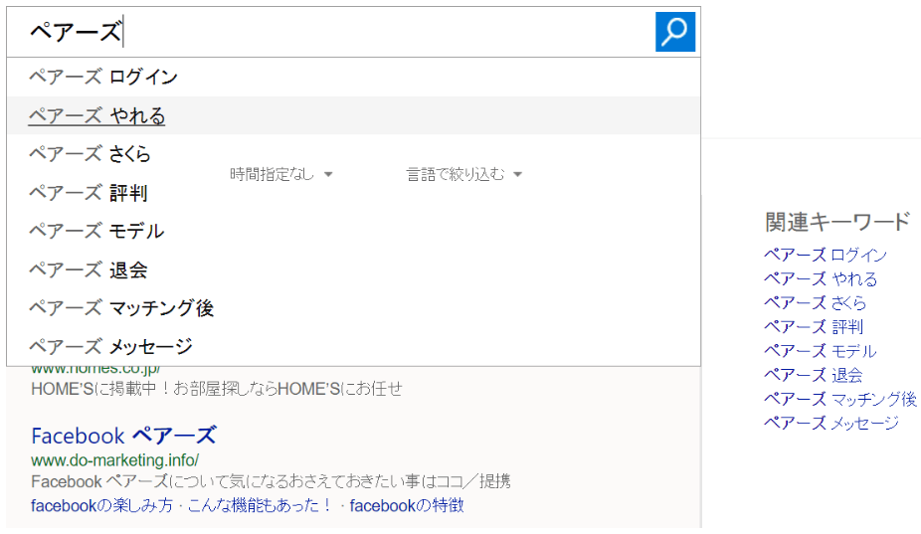Pick ペアーズ マッチング後 from the suggestion list
Image resolution: width=921 pixels, height=534 pixels.
pos(120,308)
